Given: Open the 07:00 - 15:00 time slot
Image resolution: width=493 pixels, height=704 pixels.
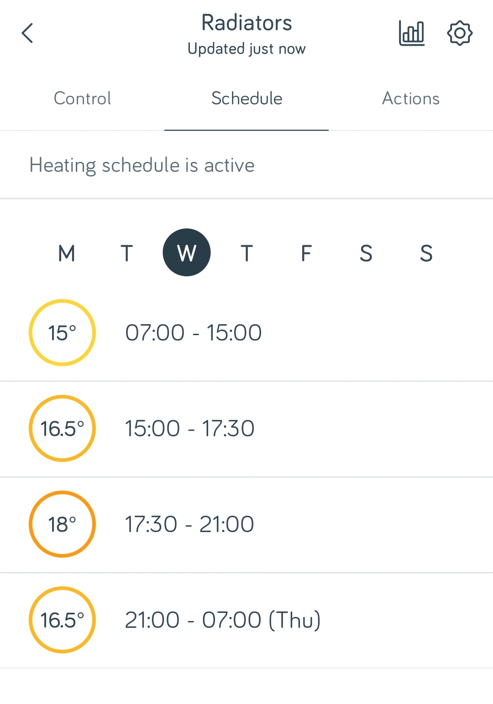Looking at the screenshot, I should tap(194, 333).
